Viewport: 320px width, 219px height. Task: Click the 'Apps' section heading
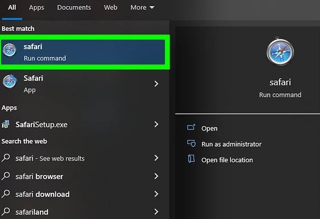(x=9, y=108)
